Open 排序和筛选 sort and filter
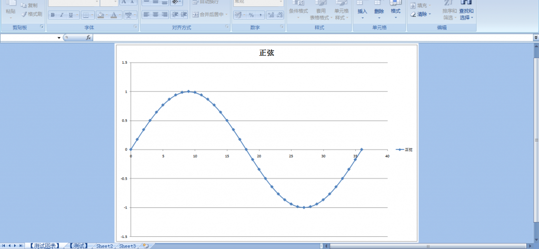Image resolution: width=539 pixels, height=249 pixels. click(x=450, y=9)
